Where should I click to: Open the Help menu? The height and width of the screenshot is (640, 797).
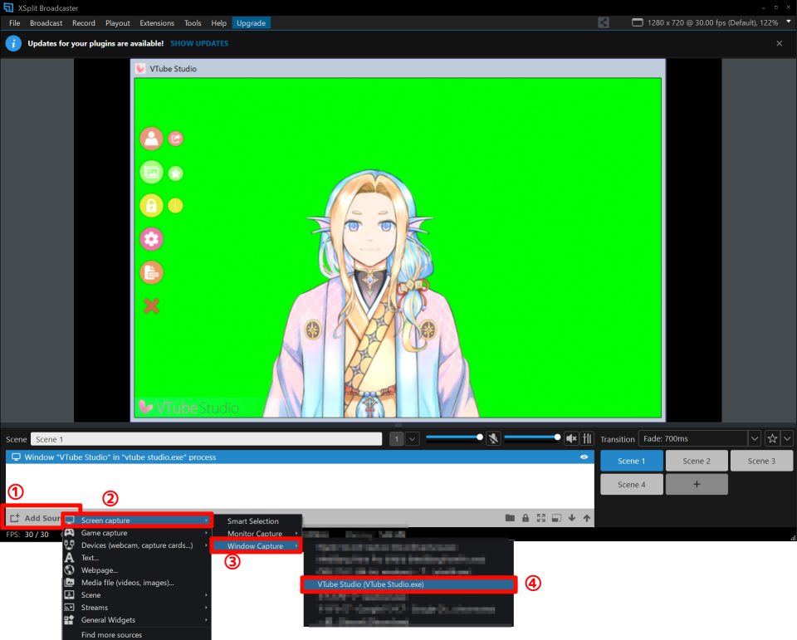(218, 23)
